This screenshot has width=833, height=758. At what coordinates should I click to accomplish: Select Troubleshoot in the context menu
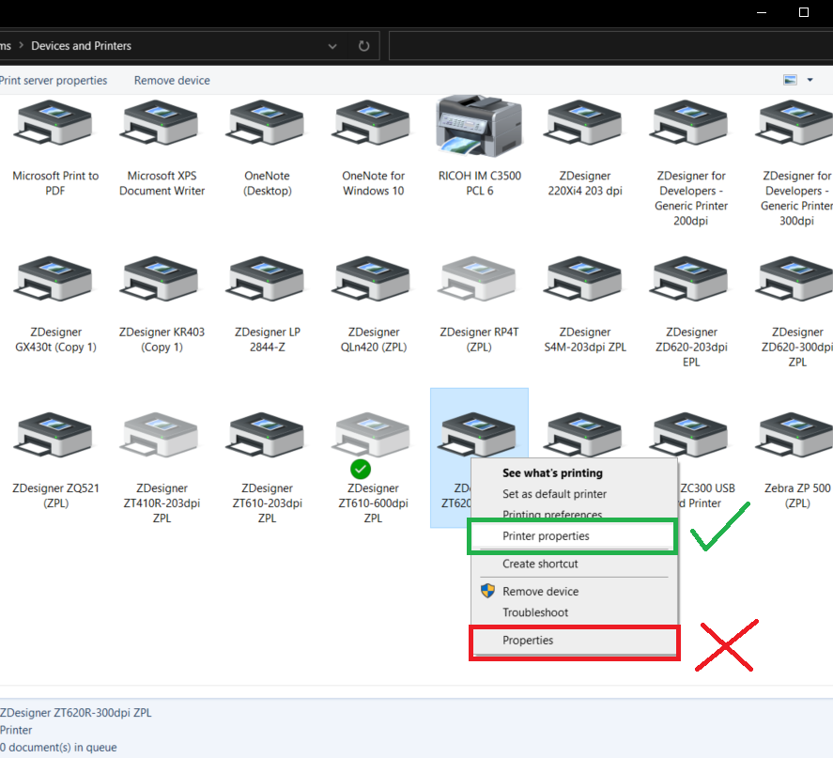point(534,612)
